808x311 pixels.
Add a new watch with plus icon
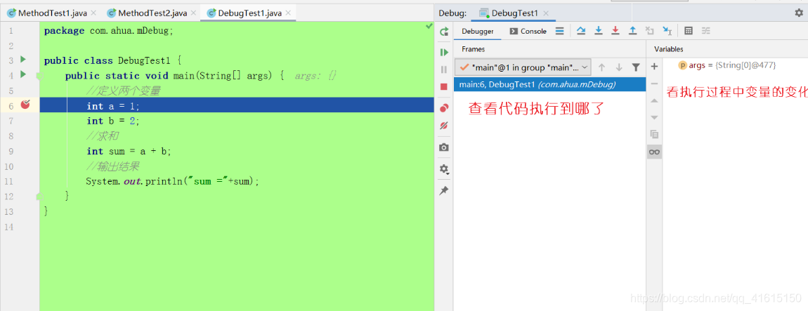(654, 67)
